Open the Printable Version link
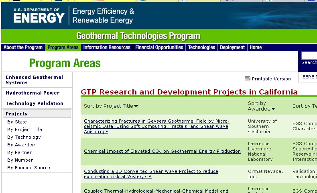Screen dimensions: 317x193 tap(271, 79)
